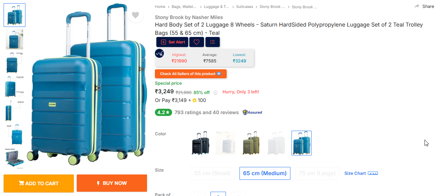
Task: Click the info icon beside 85% off
Action: coord(215,93)
